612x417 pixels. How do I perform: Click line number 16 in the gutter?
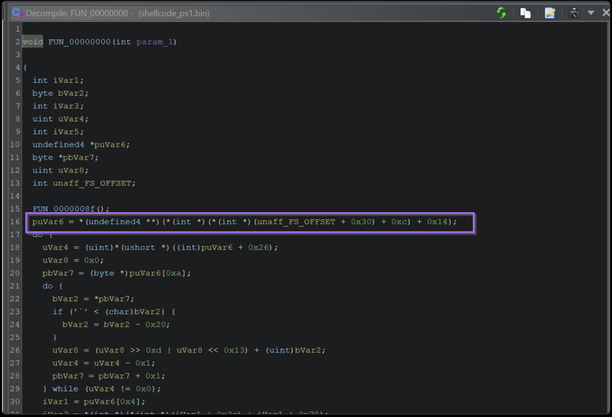point(15,222)
